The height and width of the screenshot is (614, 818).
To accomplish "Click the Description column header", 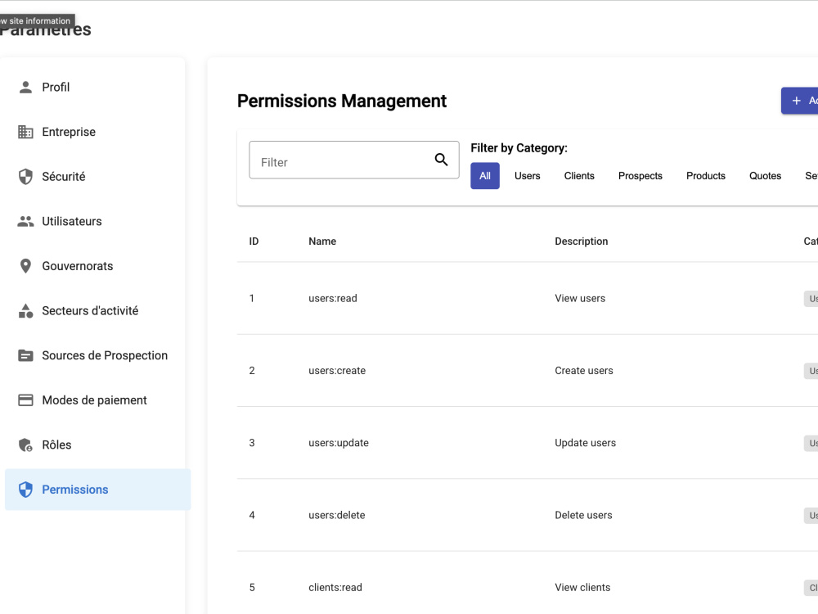I will coord(581,242).
